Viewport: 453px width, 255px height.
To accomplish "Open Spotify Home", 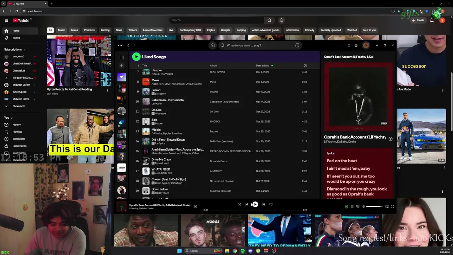I will coord(213,45).
